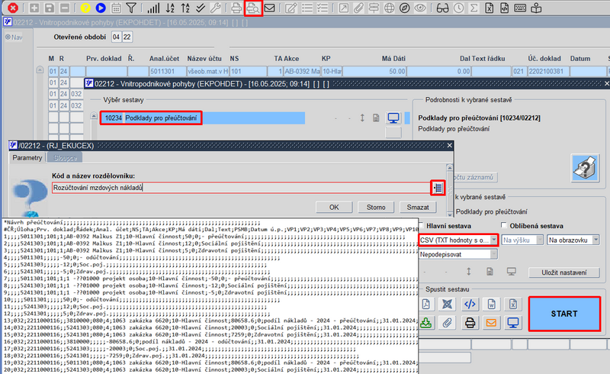Screen dimensions: 610x374
Task: Send report by orange email icon
Action: (491, 323)
